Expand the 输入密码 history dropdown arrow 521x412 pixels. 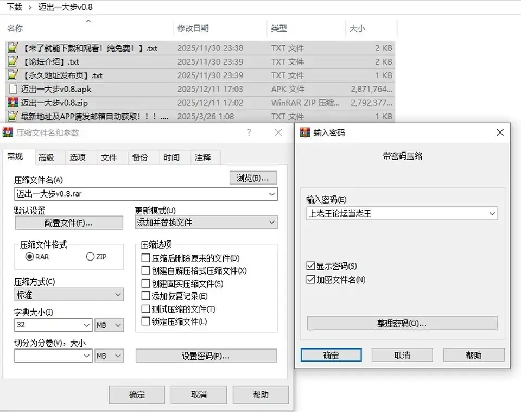(x=492, y=213)
